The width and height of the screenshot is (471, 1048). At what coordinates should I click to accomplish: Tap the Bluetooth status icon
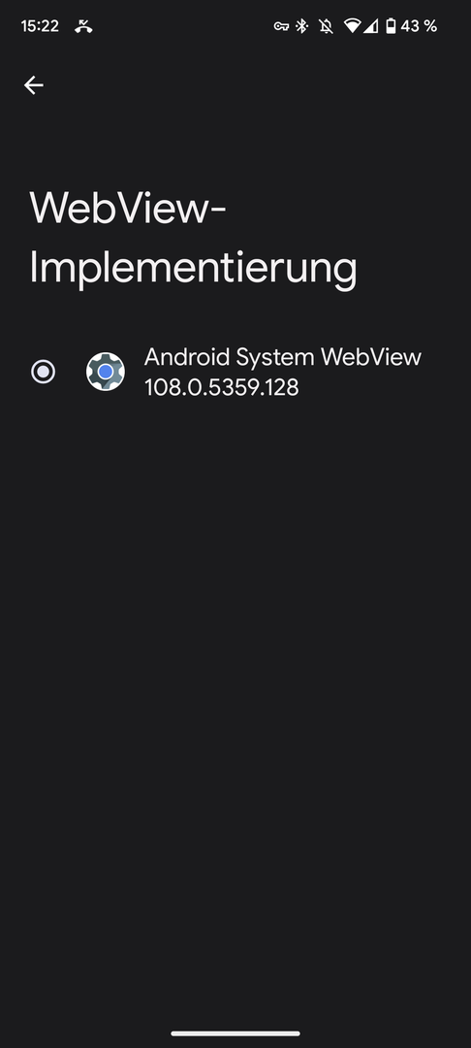click(x=302, y=27)
